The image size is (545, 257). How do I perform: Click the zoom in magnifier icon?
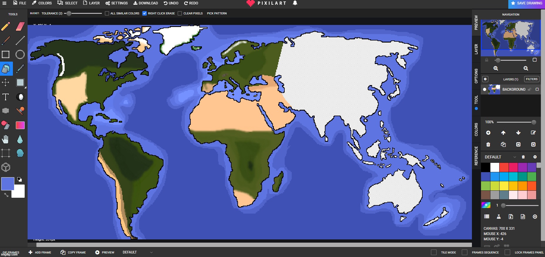(496, 68)
